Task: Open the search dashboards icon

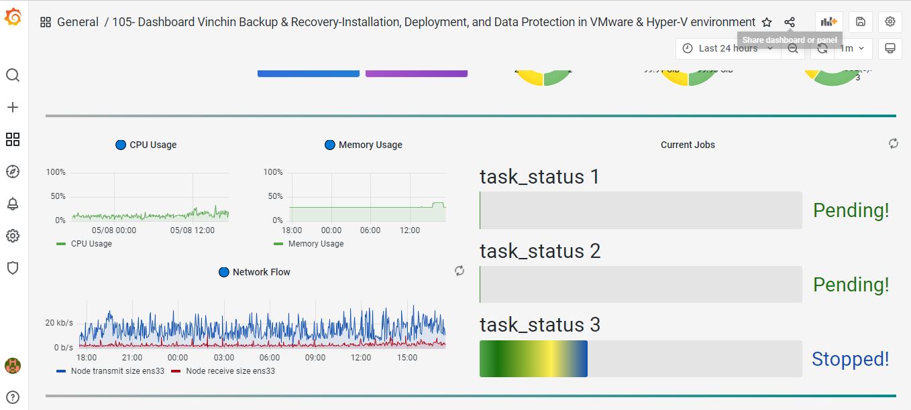Action: tap(13, 75)
